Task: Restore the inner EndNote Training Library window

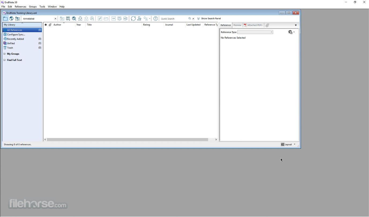Action: click(289, 13)
